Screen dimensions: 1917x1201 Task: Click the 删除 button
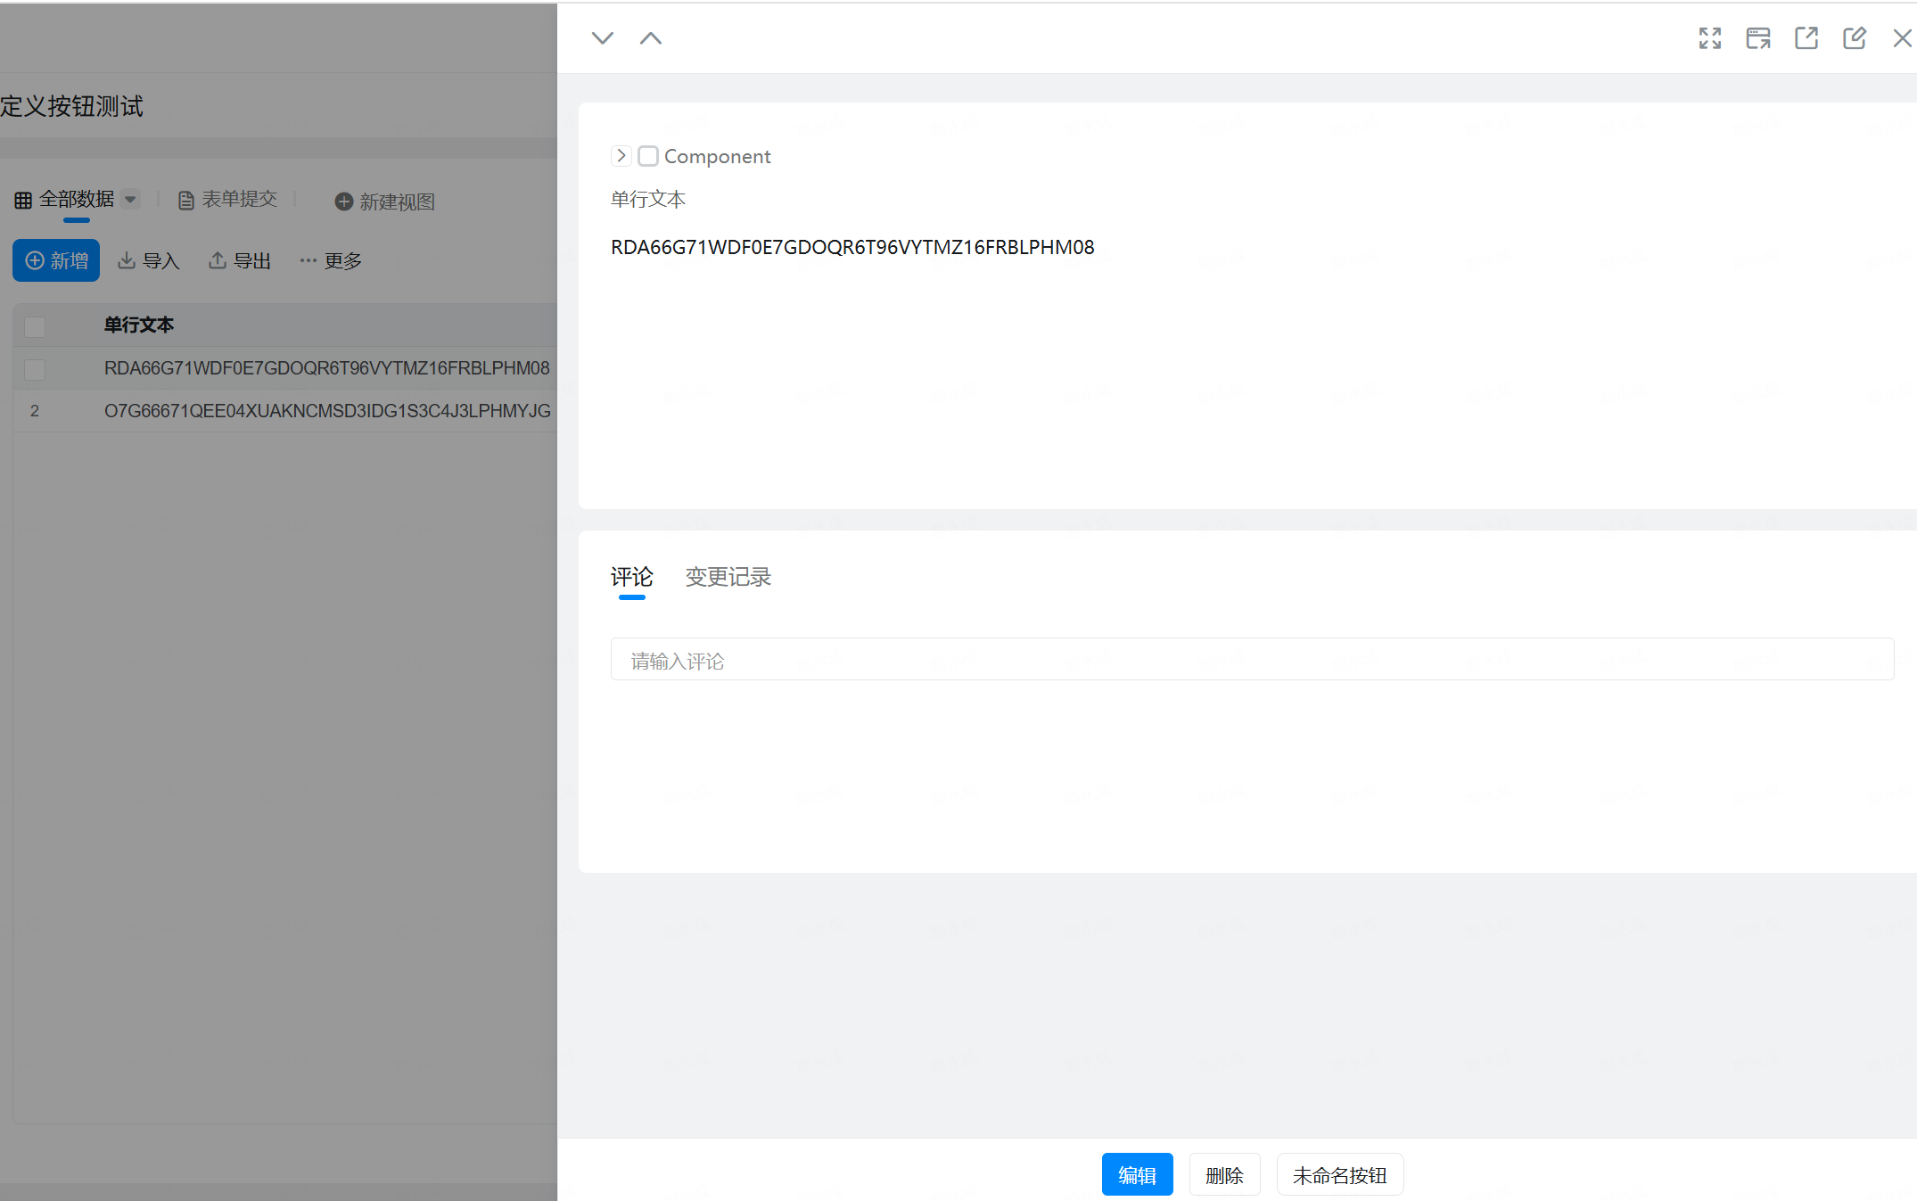tap(1224, 1175)
